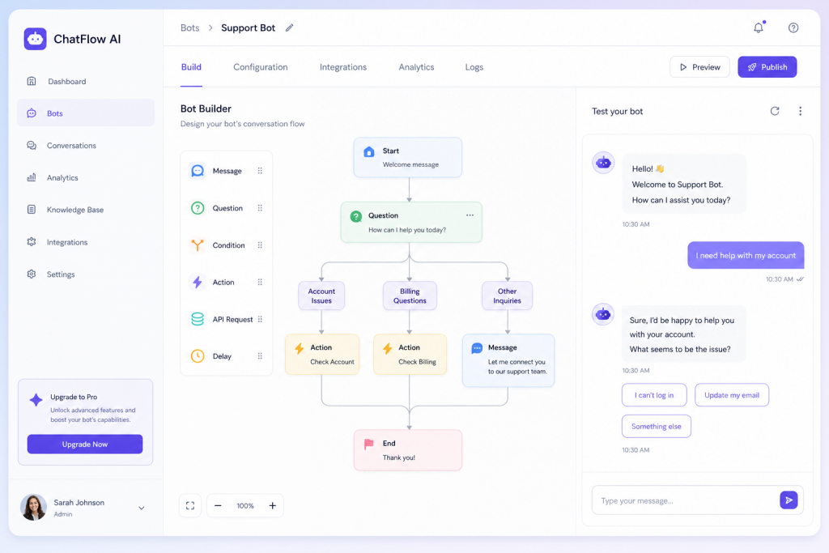The image size is (829, 553).
Task: Open the Question node three-dot menu
Action: (x=470, y=215)
